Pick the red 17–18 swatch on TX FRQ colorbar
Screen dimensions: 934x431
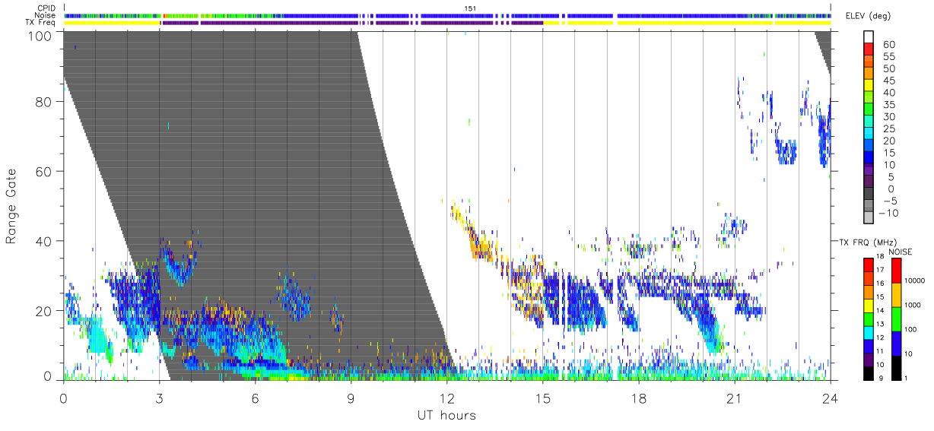point(869,264)
